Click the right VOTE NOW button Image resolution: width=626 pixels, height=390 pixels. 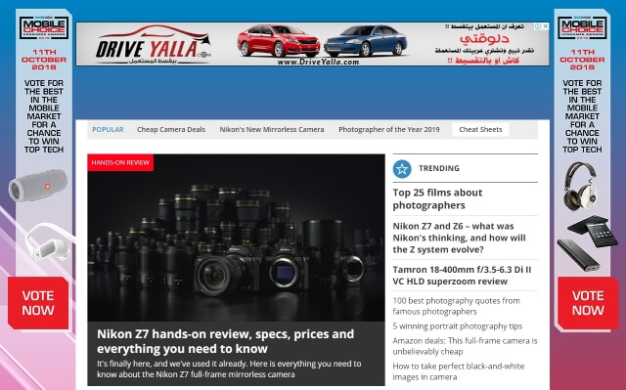(x=588, y=303)
